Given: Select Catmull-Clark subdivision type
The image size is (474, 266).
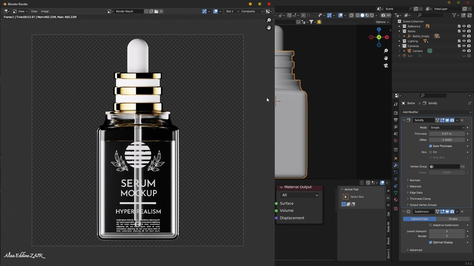Looking at the screenshot, I should tap(420, 219).
